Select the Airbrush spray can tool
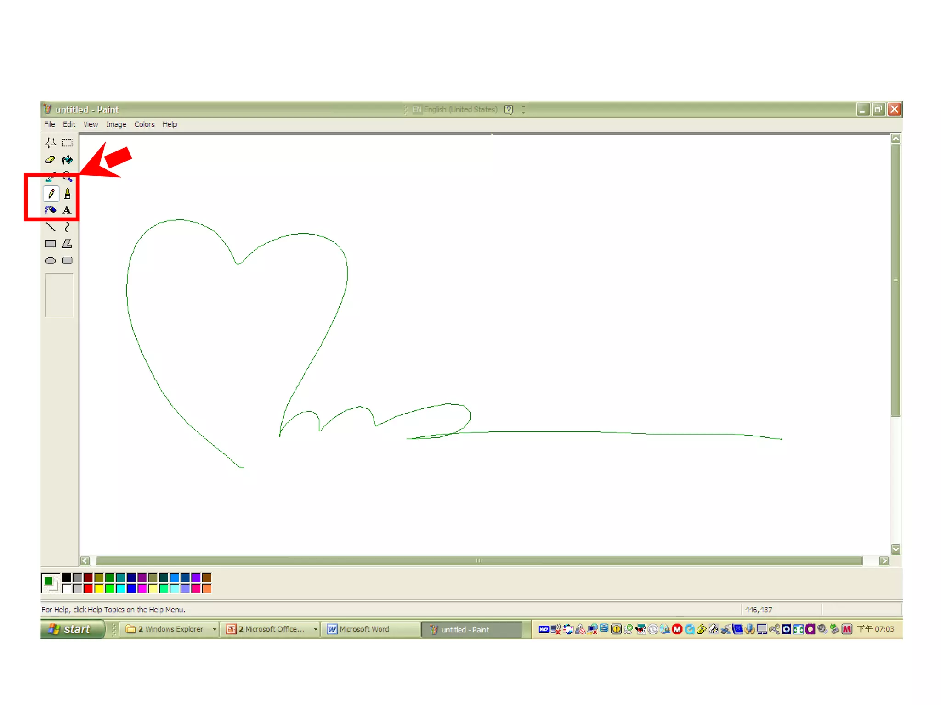941x705 pixels. [51, 210]
